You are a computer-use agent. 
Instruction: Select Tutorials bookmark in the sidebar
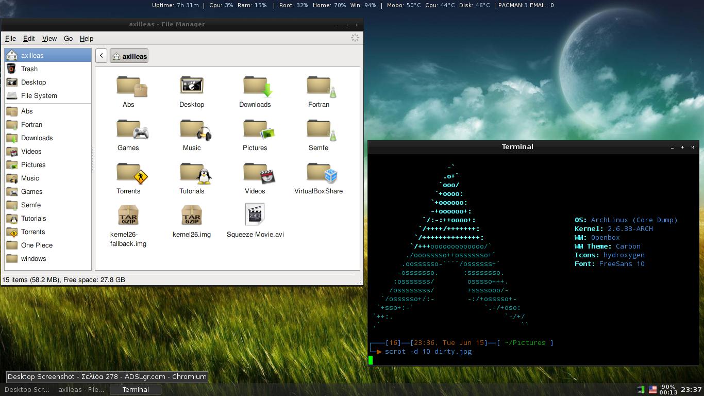(47, 218)
